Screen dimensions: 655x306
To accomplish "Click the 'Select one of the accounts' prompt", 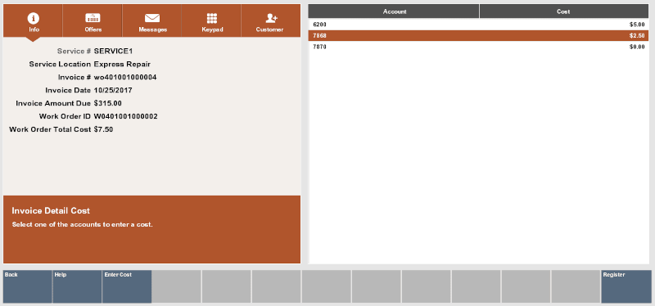I will point(83,225).
